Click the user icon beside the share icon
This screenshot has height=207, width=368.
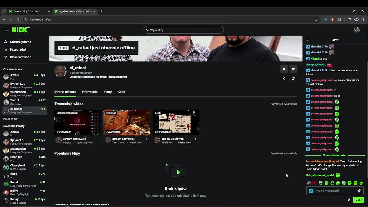coord(293,78)
